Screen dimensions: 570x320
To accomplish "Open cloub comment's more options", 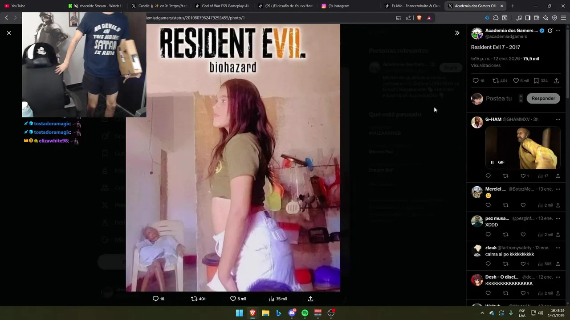I will pyautogui.click(x=558, y=248).
